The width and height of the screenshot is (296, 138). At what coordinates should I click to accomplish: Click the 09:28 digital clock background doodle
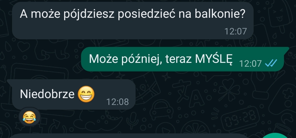240,119
